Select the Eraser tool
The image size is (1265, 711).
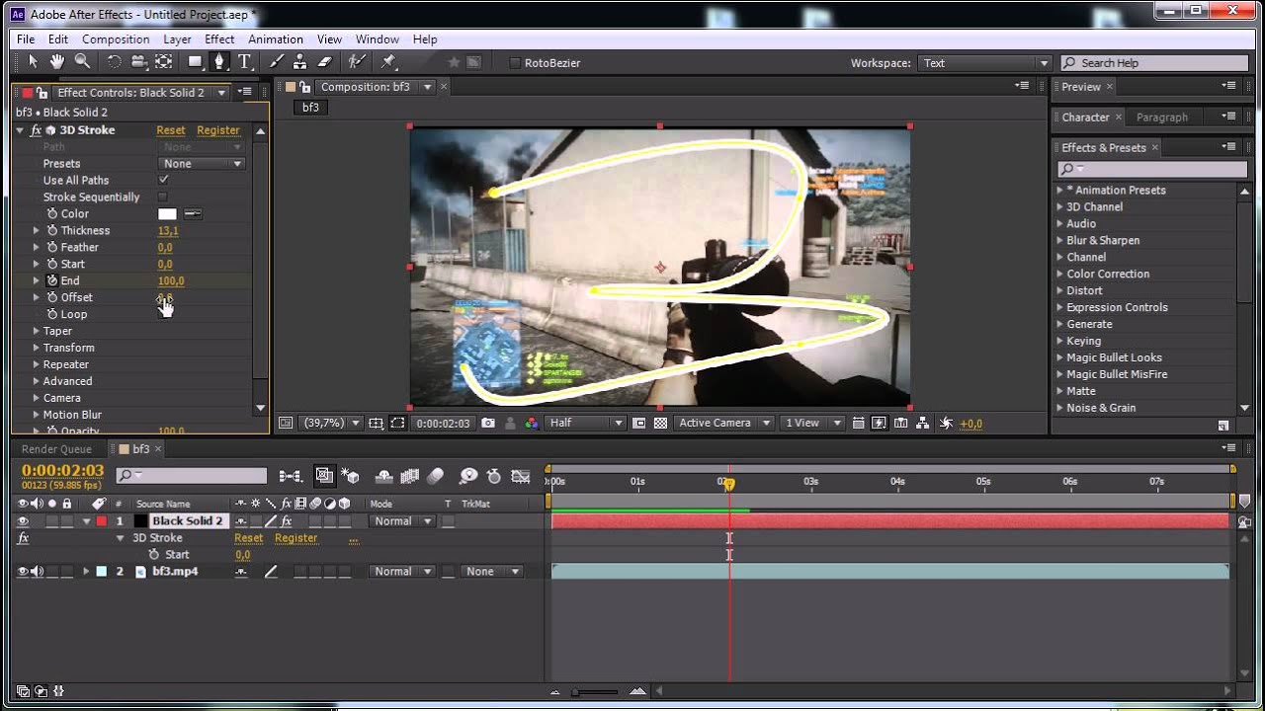pyautogui.click(x=325, y=62)
